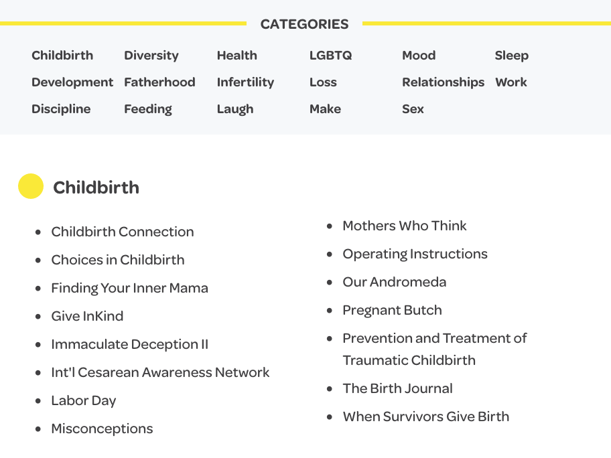Image resolution: width=611 pixels, height=458 pixels.
Task: Open the Give InKind link
Action: click(87, 316)
